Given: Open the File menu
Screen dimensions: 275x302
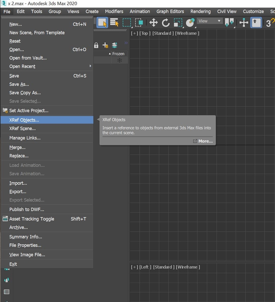Looking at the screenshot, I should point(7,12).
